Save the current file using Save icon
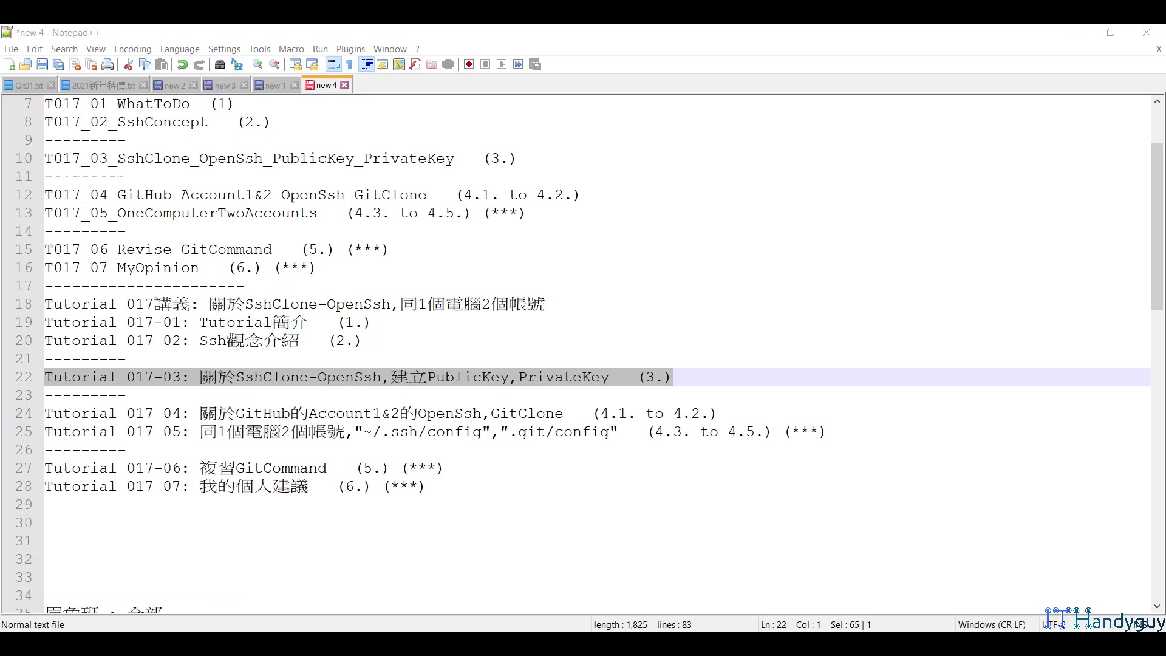The width and height of the screenshot is (1166, 656). (42, 64)
